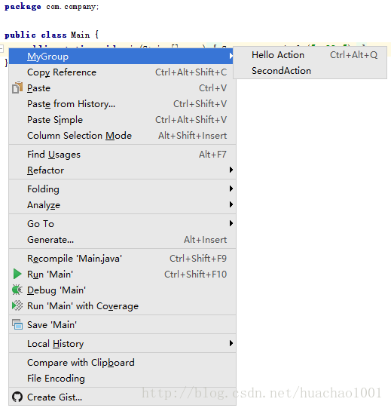Select Create Gist... menu item

(122, 397)
